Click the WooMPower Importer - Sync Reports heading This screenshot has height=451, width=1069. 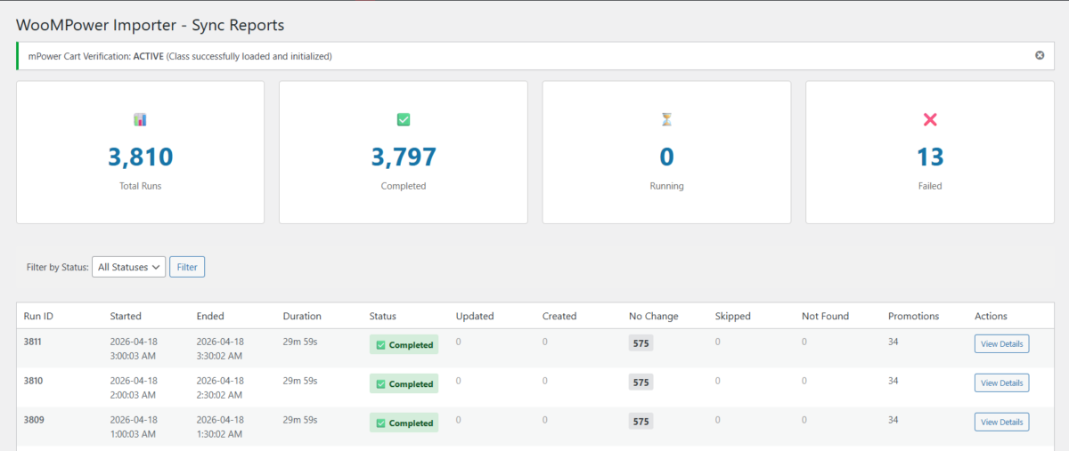pos(151,25)
